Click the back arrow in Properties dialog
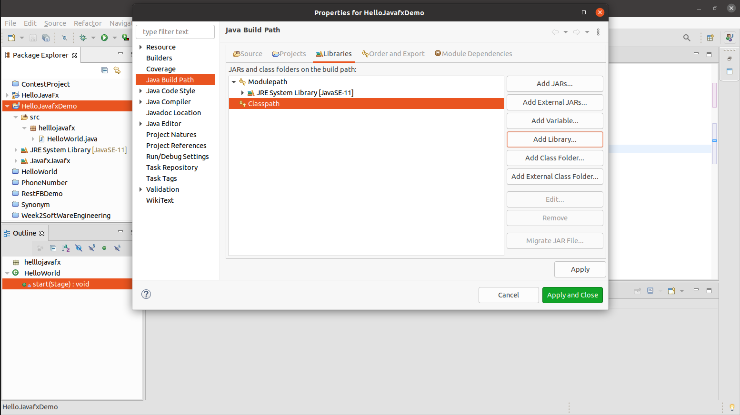The width and height of the screenshot is (740, 415). pyautogui.click(x=555, y=32)
